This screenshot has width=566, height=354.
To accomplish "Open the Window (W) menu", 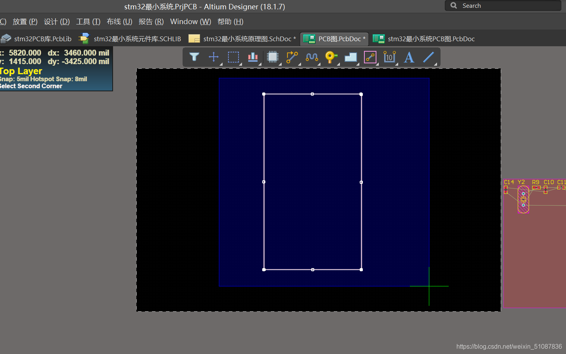I will [x=190, y=22].
